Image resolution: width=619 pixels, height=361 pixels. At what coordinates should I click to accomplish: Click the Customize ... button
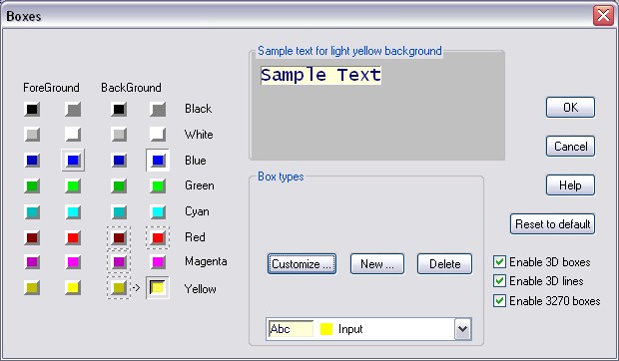click(302, 263)
